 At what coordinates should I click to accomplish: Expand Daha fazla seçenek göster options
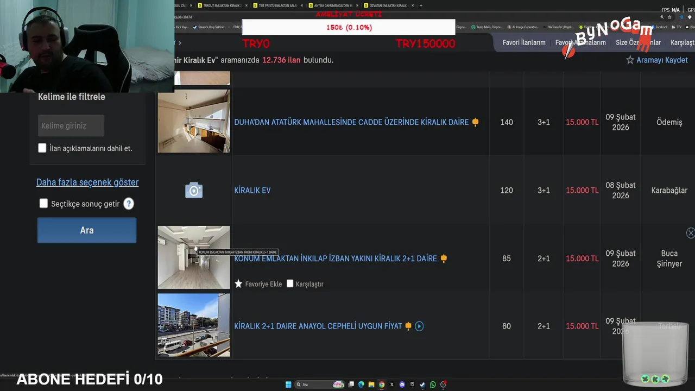click(87, 182)
